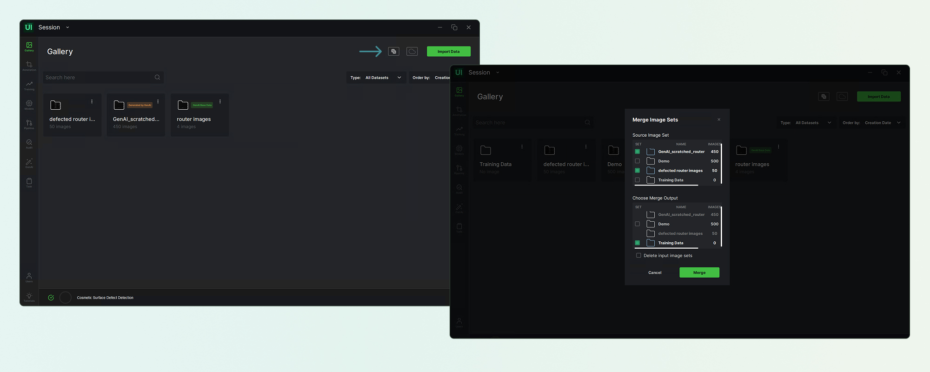Click folder icon of Training Data in Merge Output
Viewport: 930px width, 372px height.
pyautogui.click(x=651, y=243)
